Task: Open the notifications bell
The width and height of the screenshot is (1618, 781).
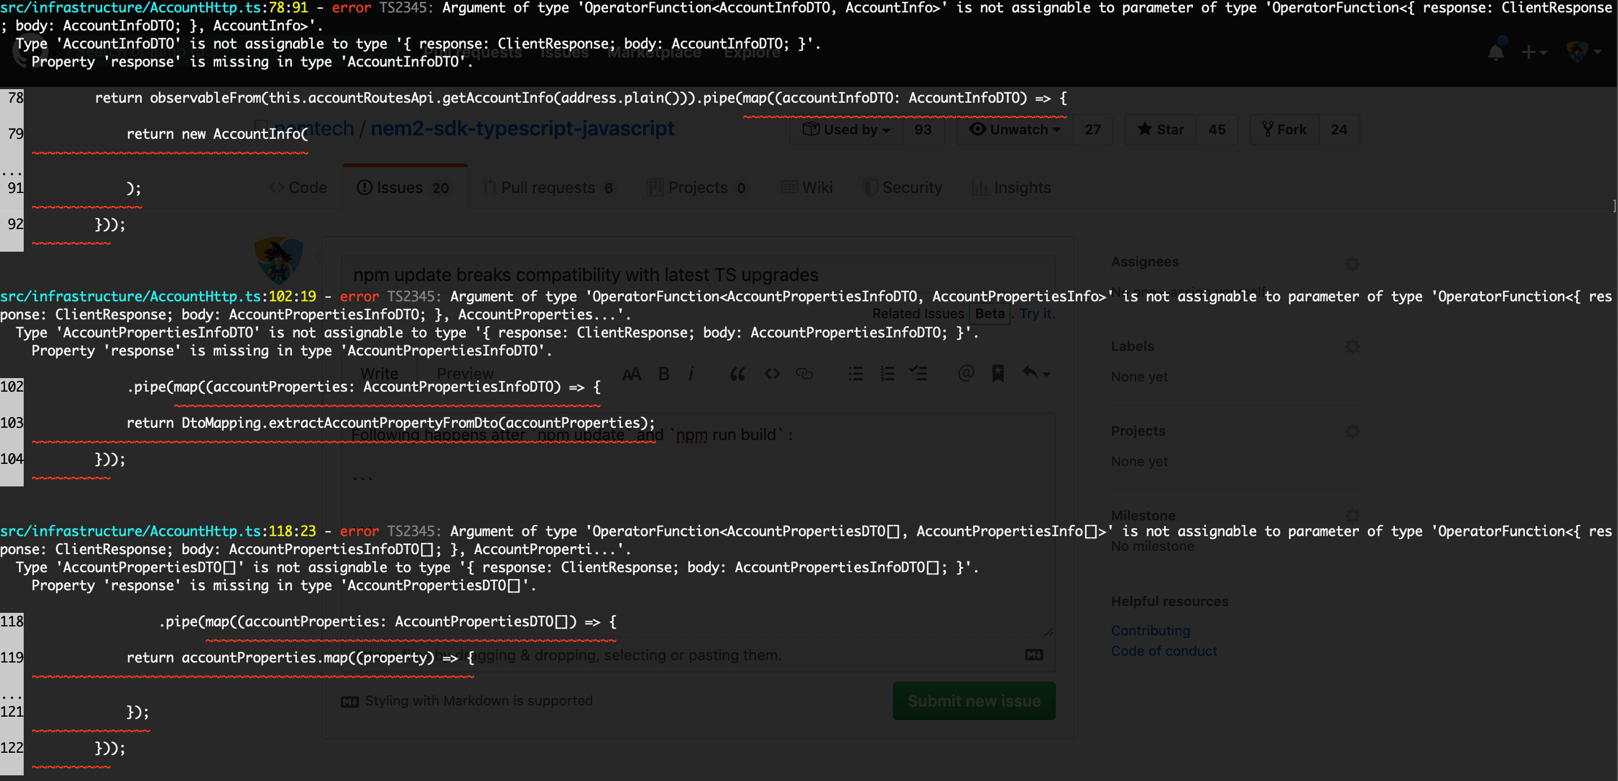Action: point(1496,51)
